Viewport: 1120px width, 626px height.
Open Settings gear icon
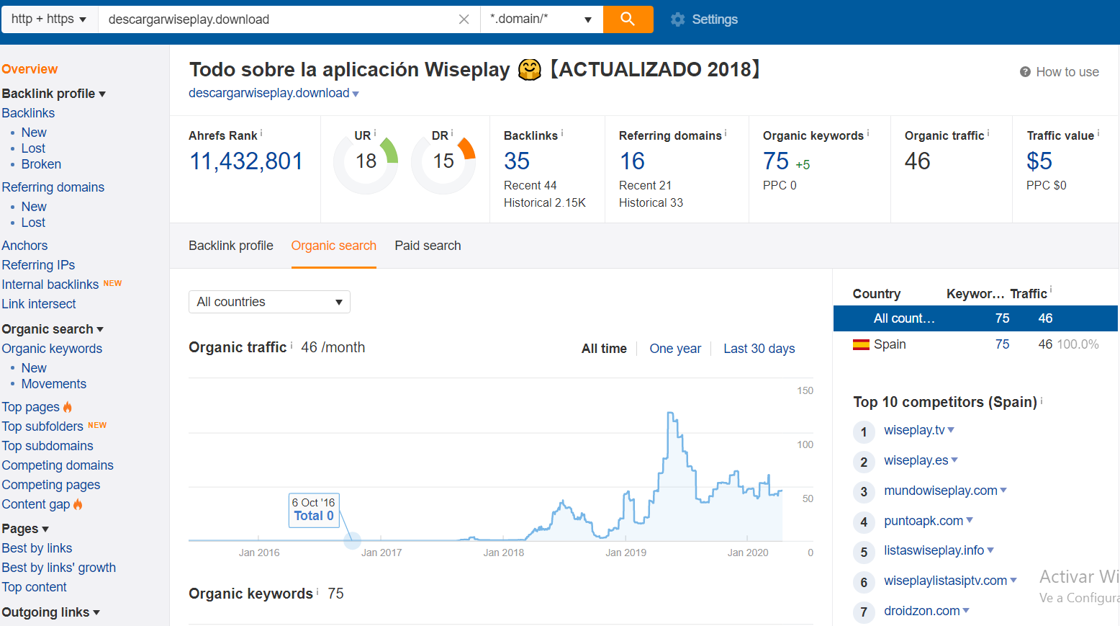677,19
